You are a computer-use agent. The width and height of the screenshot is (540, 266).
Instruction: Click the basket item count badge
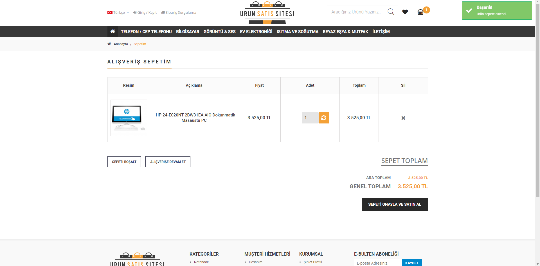click(x=426, y=10)
